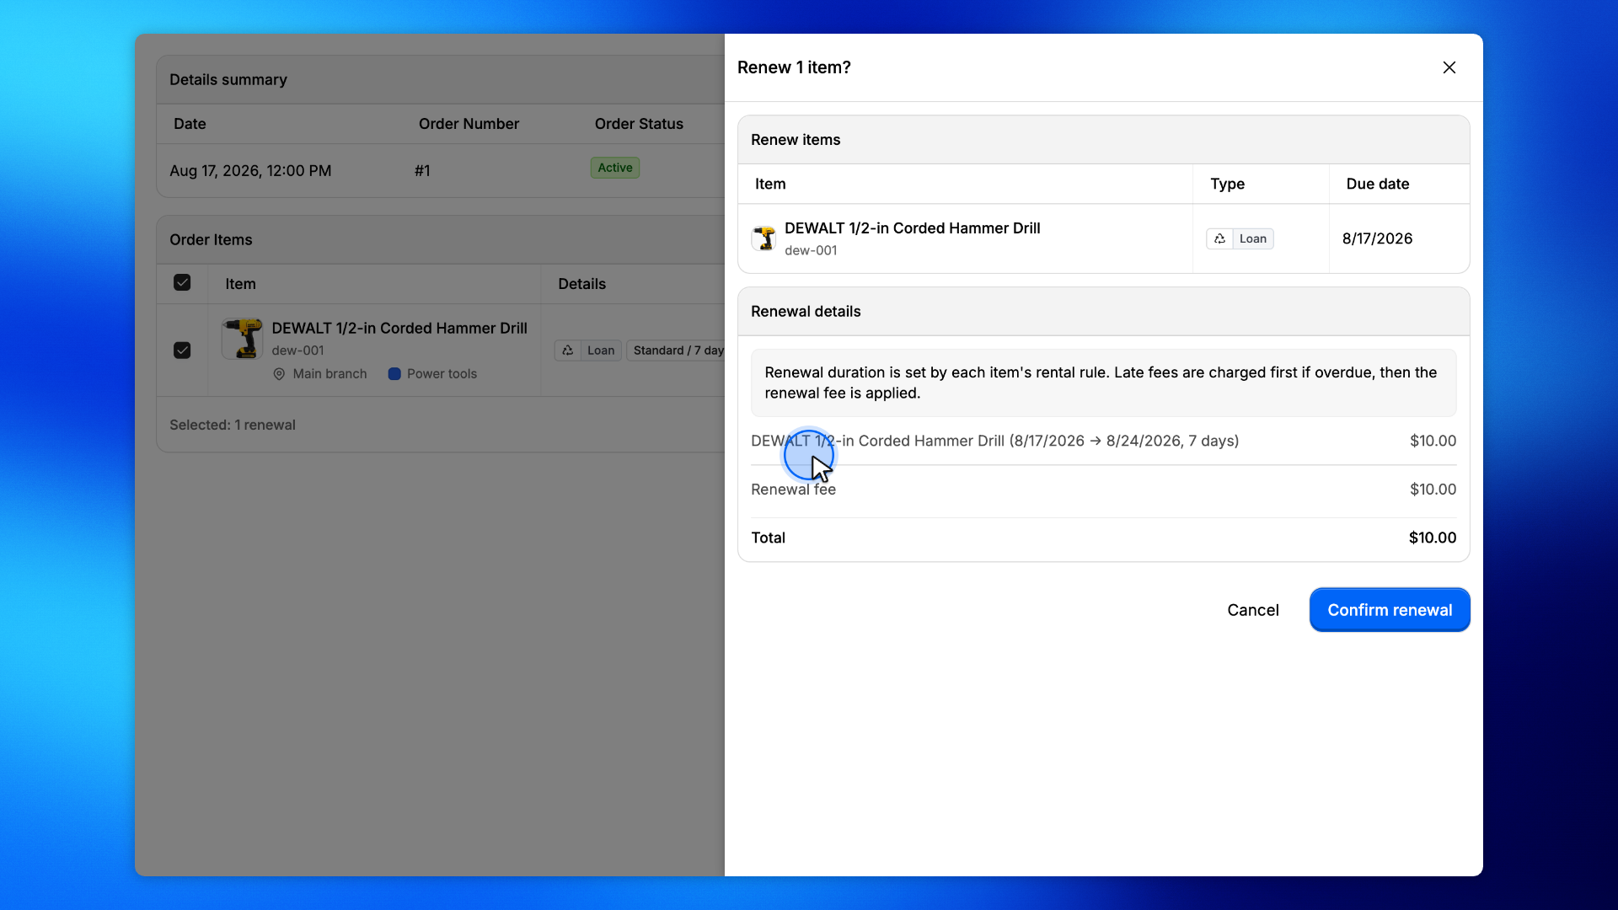Screen dimensions: 1618x910
Task: Click the drill thumbnail in Renew items
Action: (764, 238)
